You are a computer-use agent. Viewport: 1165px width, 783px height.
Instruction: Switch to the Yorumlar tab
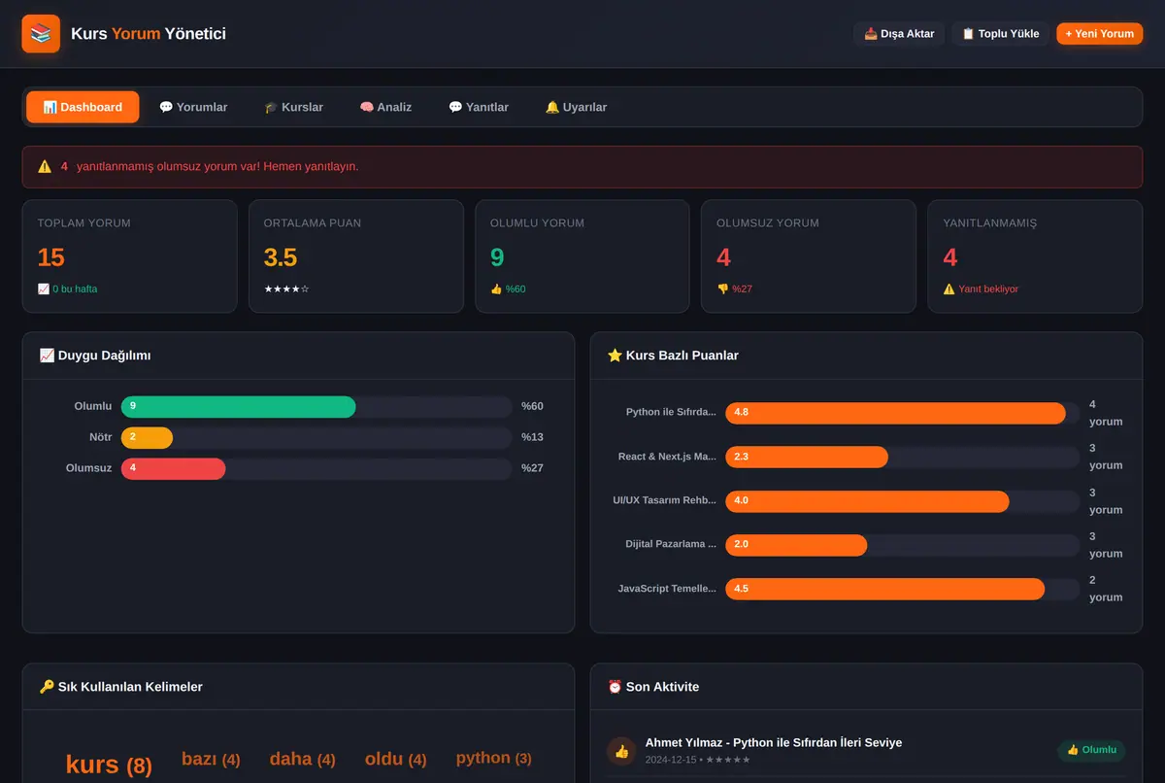193,107
